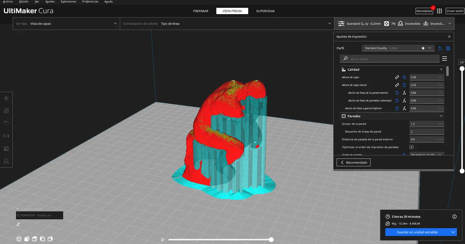Open the Ver tipo dropdown
465x244 pixels.
point(66,24)
